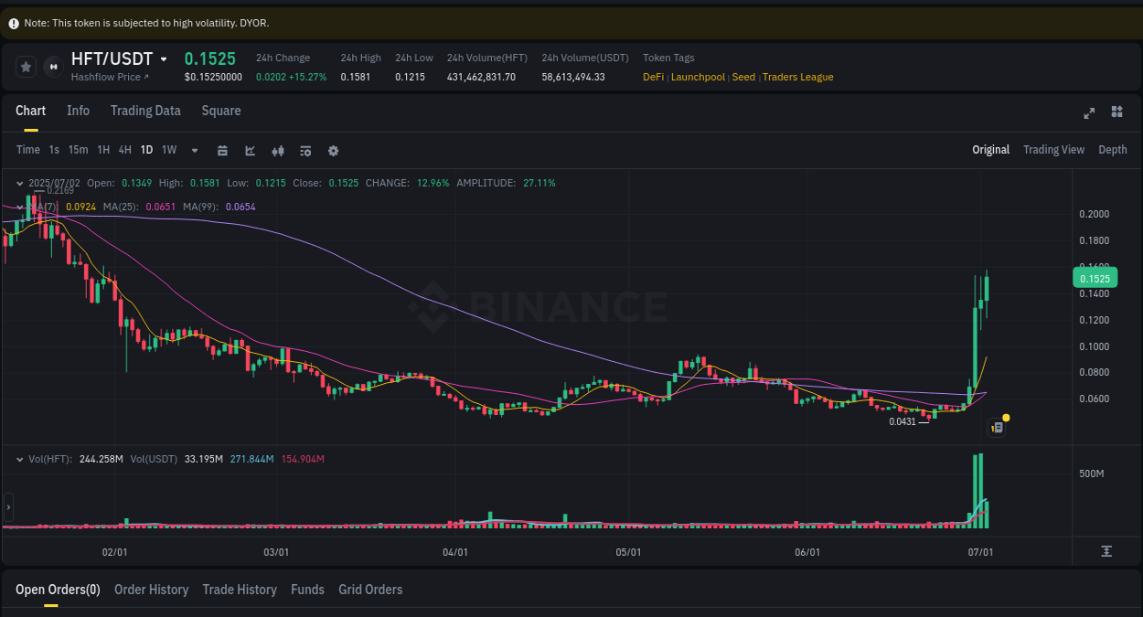Switch chart mode to Trading View
This screenshot has height=617, width=1143.
click(x=1053, y=150)
